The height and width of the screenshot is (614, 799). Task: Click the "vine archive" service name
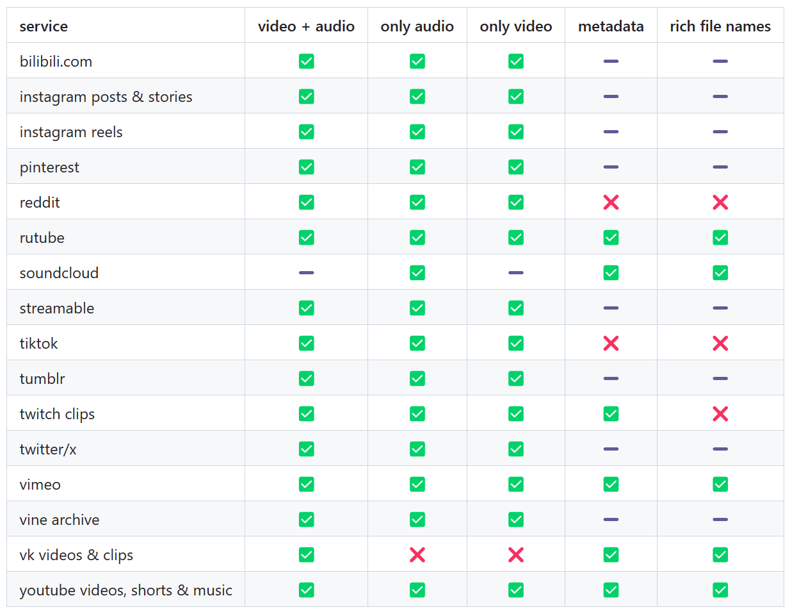point(60,520)
